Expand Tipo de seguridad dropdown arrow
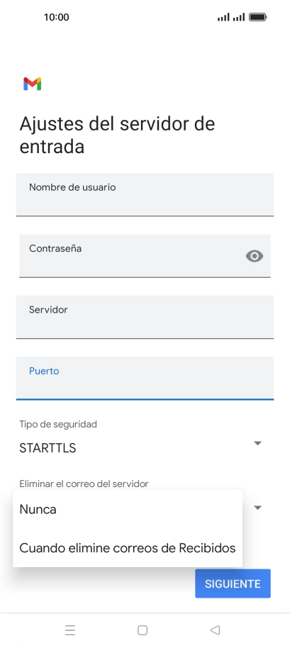Viewport: 290px width, 648px height. 257,443
